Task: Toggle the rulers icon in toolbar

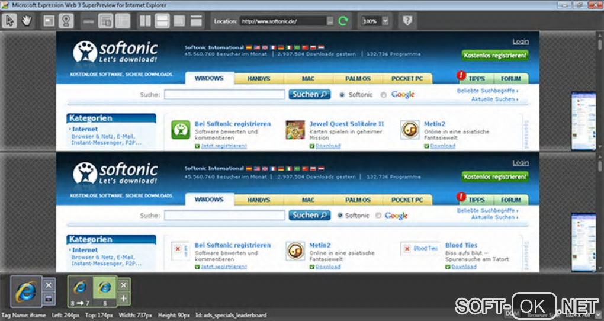Action: coord(89,21)
